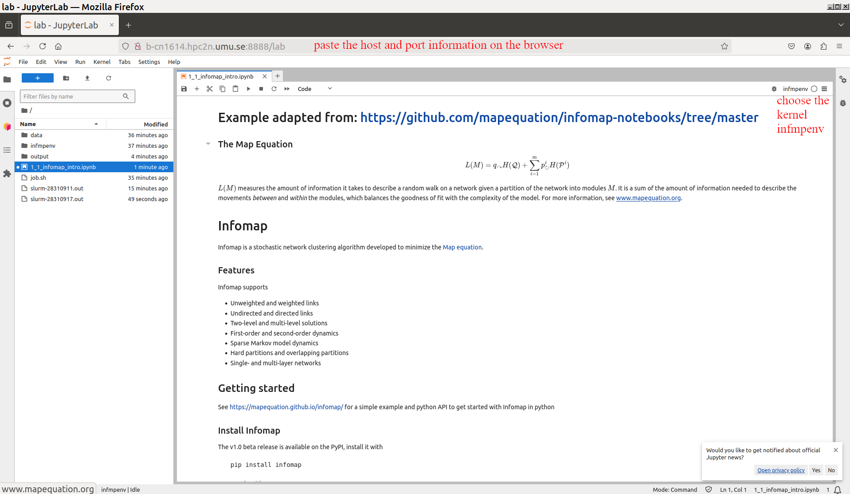The image size is (850, 494).
Task: Cut the selected cell scissors icon
Action: pyautogui.click(x=210, y=89)
